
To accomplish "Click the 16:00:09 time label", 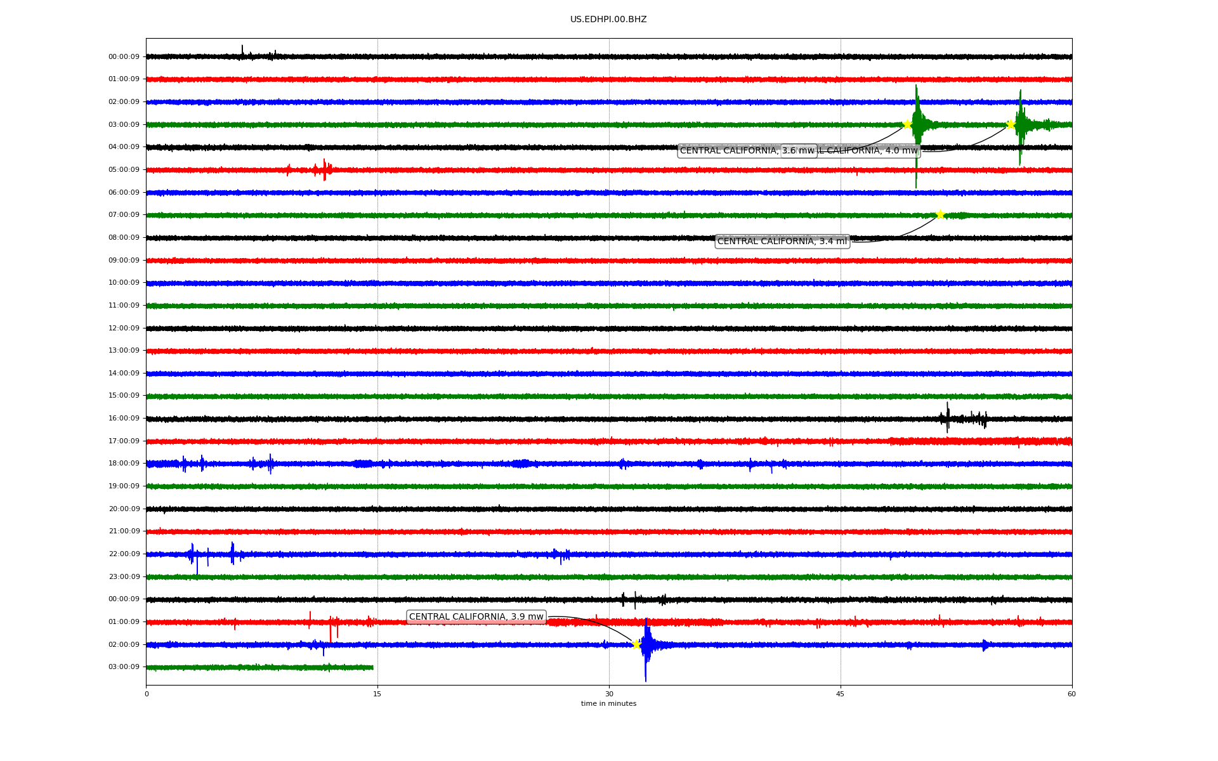I will pos(124,419).
